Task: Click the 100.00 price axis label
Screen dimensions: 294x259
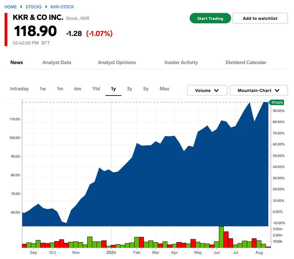Action: click(15, 138)
